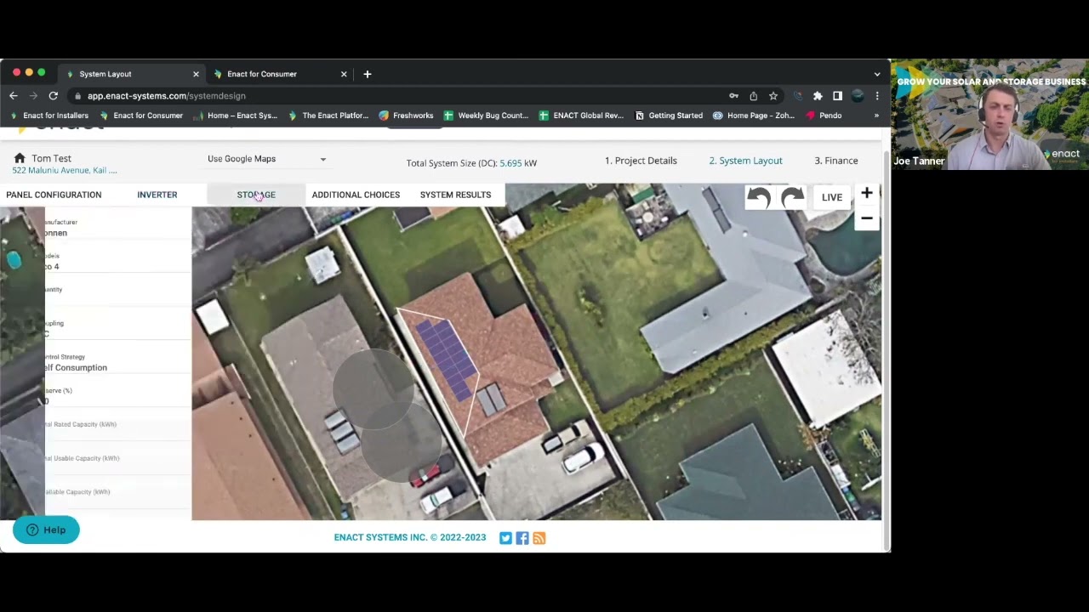The width and height of the screenshot is (1089, 612).
Task: Open the Chrome three-dot menu
Action: point(877,96)
